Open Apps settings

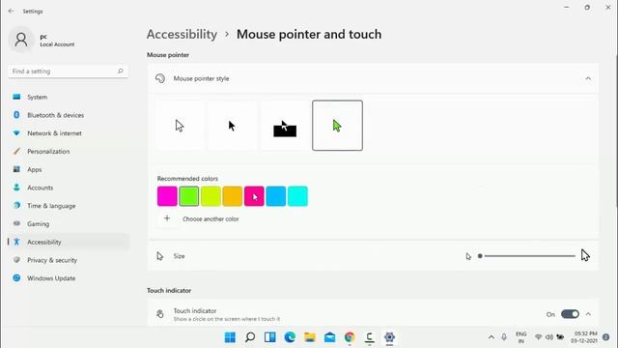pyautogui.click(x=68, y=170)
